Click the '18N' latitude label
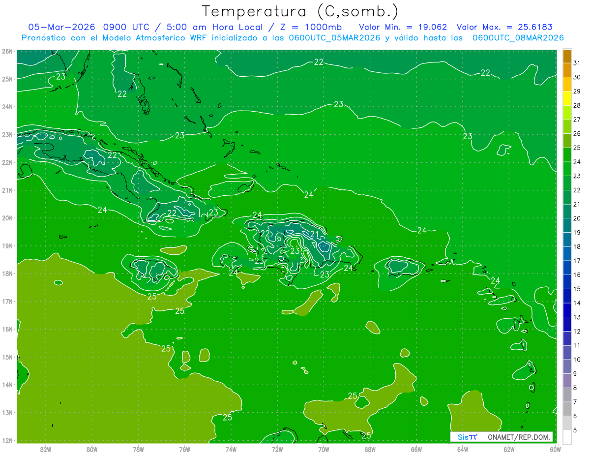 7,274
